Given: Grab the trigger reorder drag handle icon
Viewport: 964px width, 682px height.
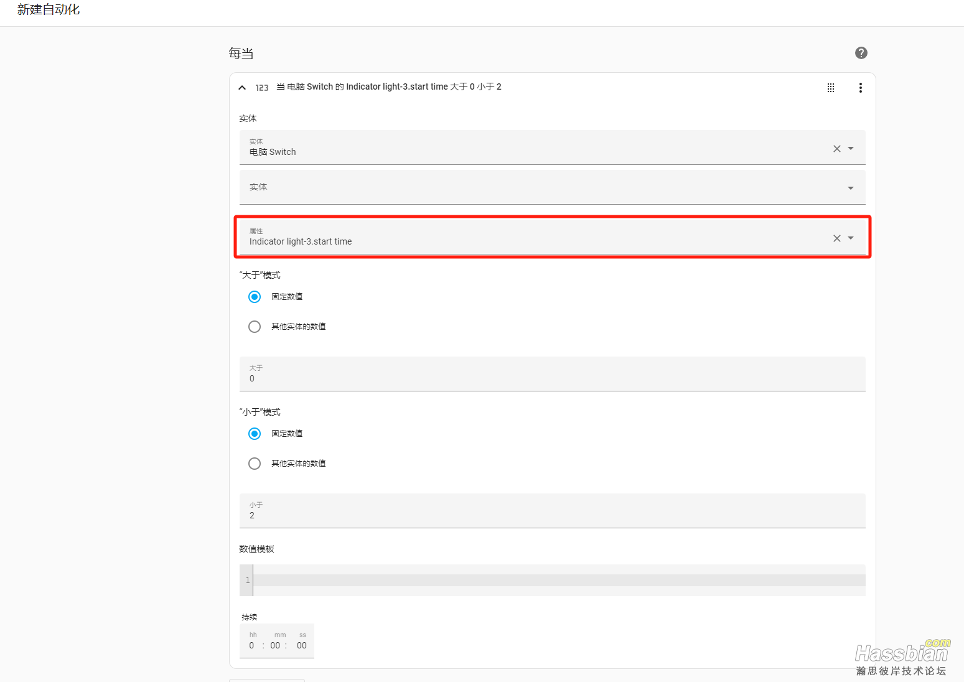Looking at the screenshot, I should 830,88.
